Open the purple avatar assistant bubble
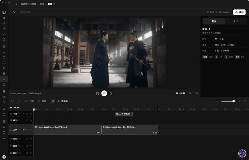The height and width of the screenshot is (160, 249). (242, 153)
